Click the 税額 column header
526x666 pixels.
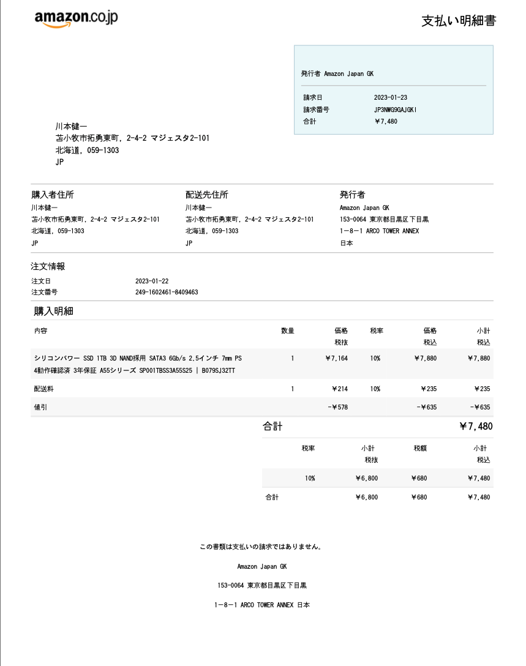[x=420, y=448]
